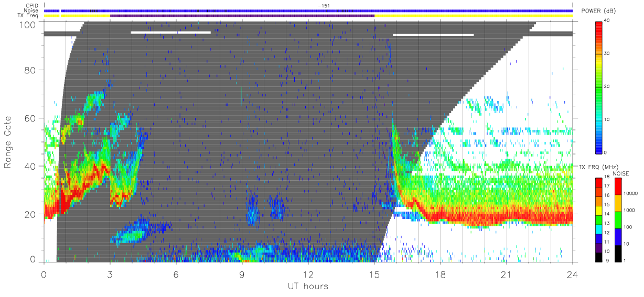This screenshot has width=644, height=297.
Task: Click the Noise row label at top
Action: pyautogui.click(x=31, y=10)
